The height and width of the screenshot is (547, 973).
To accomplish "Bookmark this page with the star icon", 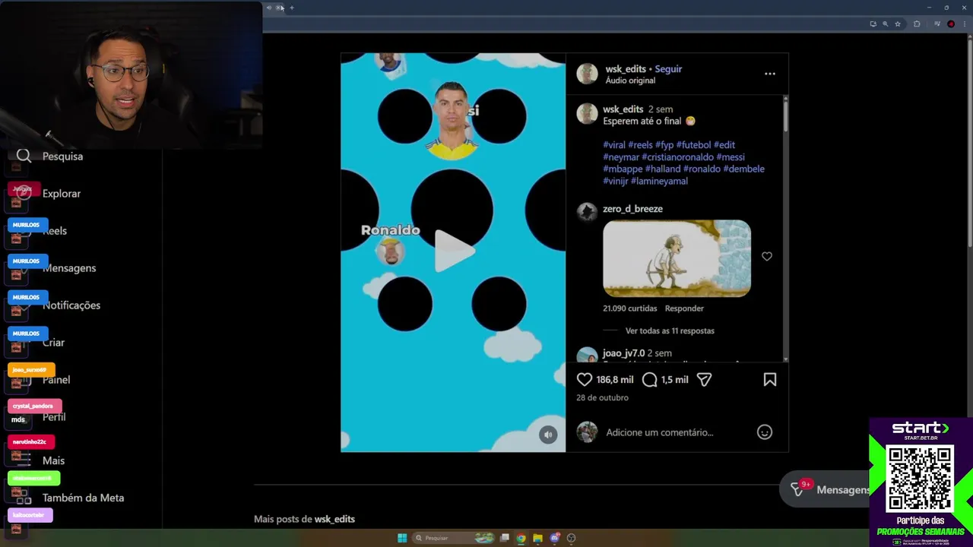I will pyautogui.click(x=897, y=24).
